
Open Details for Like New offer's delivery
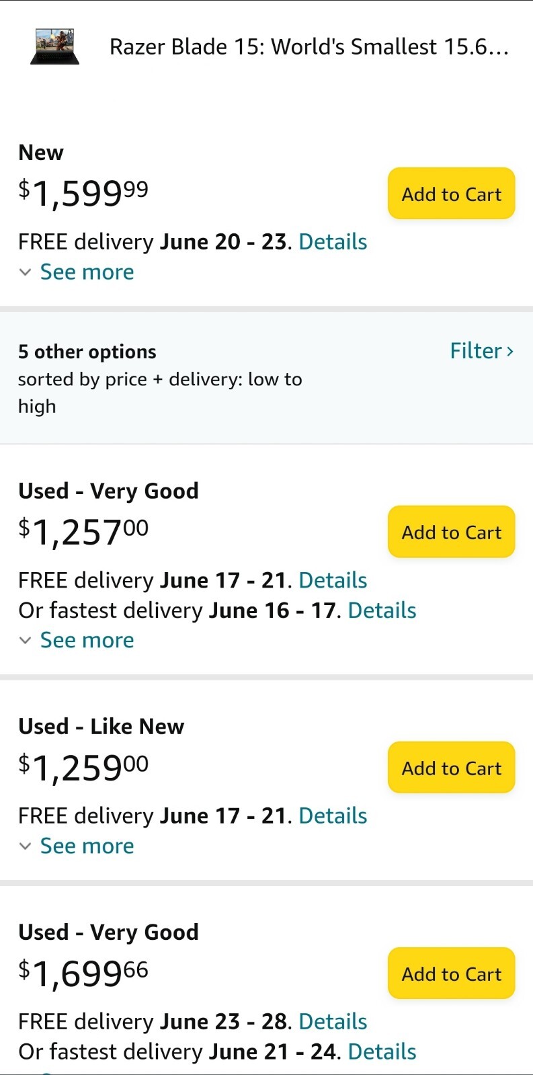[x=333, y=815]
